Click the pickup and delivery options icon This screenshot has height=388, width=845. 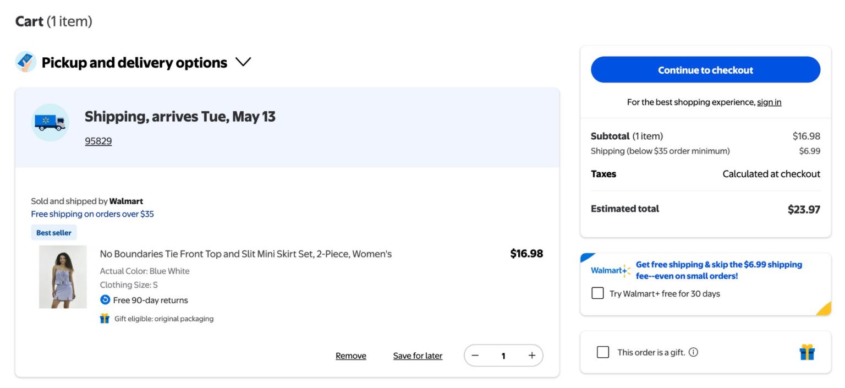(25, 62)
